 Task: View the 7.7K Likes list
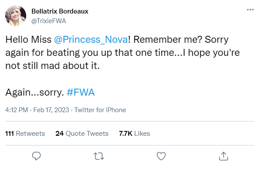[134, 134]
